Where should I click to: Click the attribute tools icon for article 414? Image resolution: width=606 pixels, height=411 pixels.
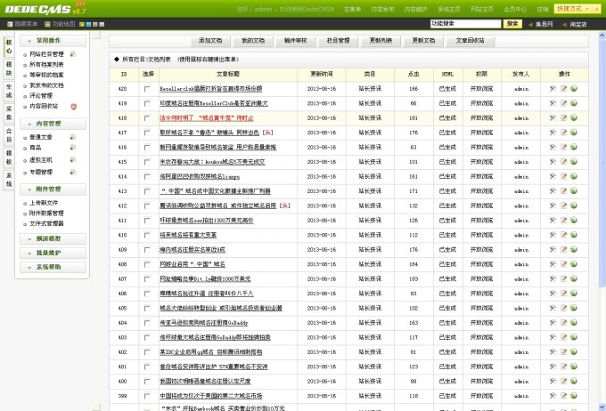pyautogui.click(x=553, y=176)
